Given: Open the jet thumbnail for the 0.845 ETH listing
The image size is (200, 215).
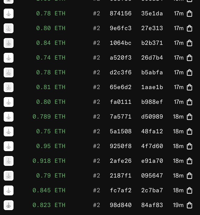Looking at the screenshot, I should pos(9,190).
